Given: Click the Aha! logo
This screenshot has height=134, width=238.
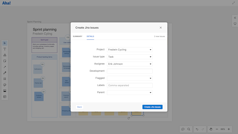Looking at the screenshot, I should [6, 3].
